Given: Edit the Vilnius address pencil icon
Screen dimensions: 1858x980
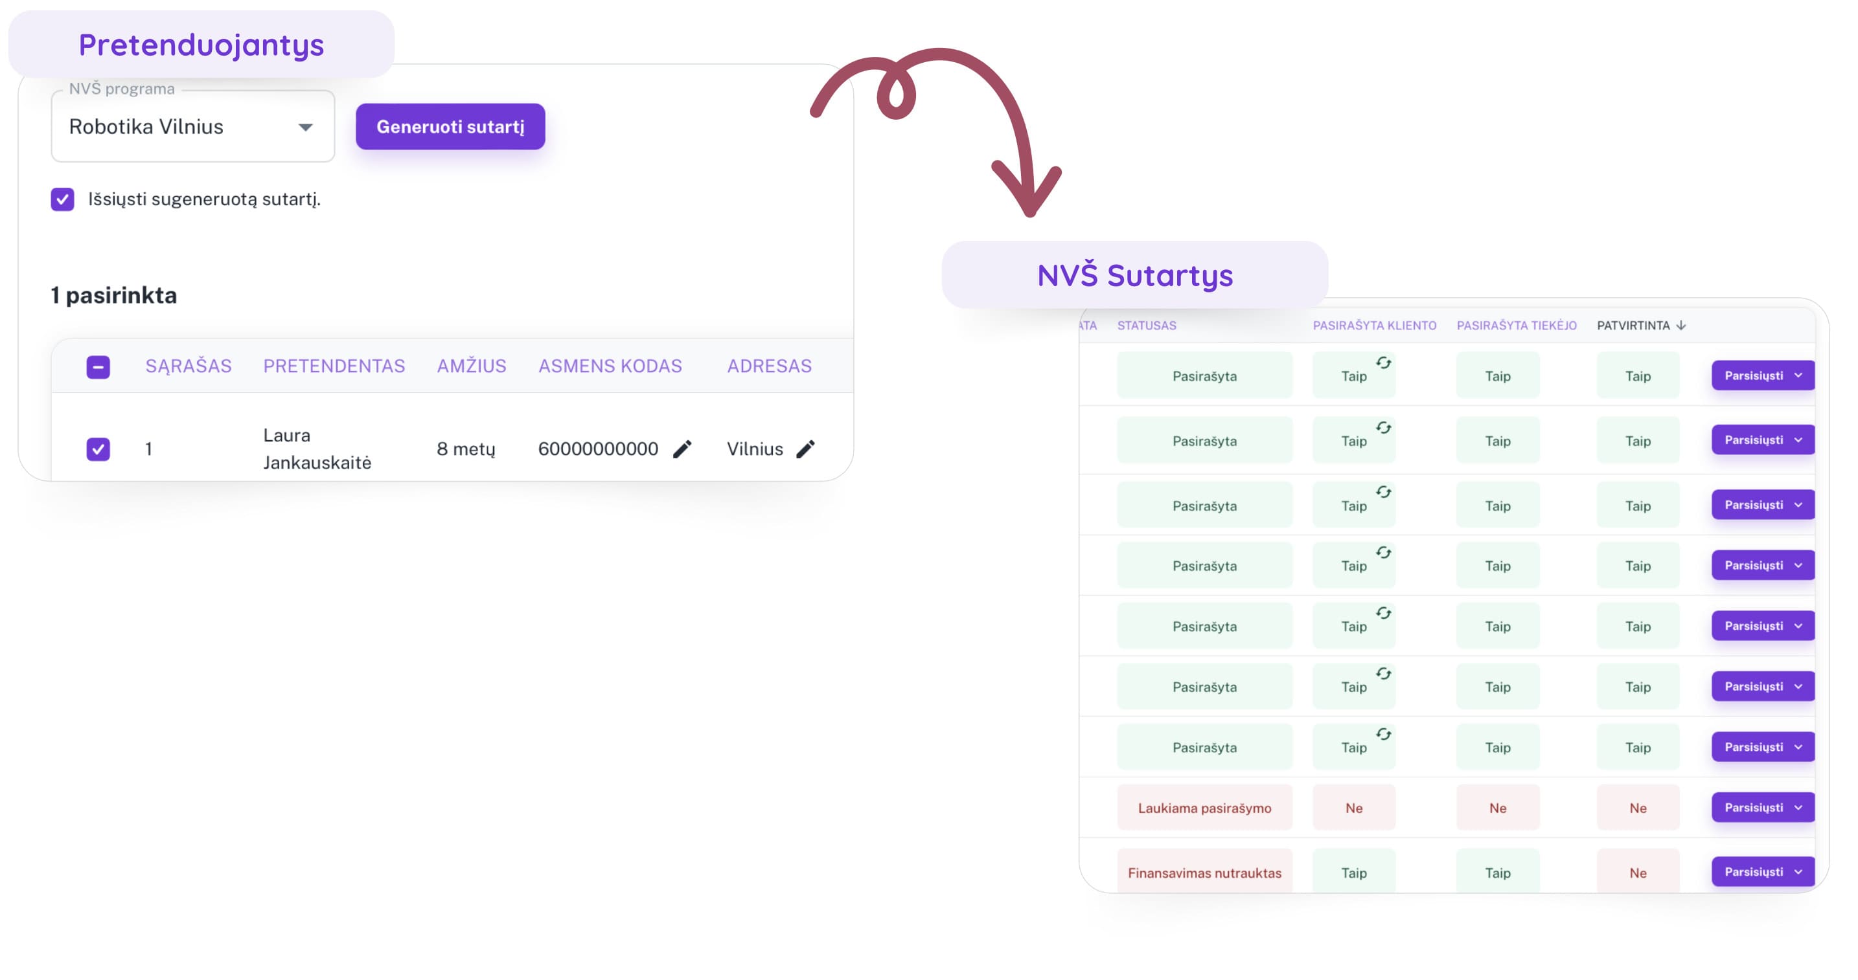Looking at the screenshot, I should click(805, 449).
